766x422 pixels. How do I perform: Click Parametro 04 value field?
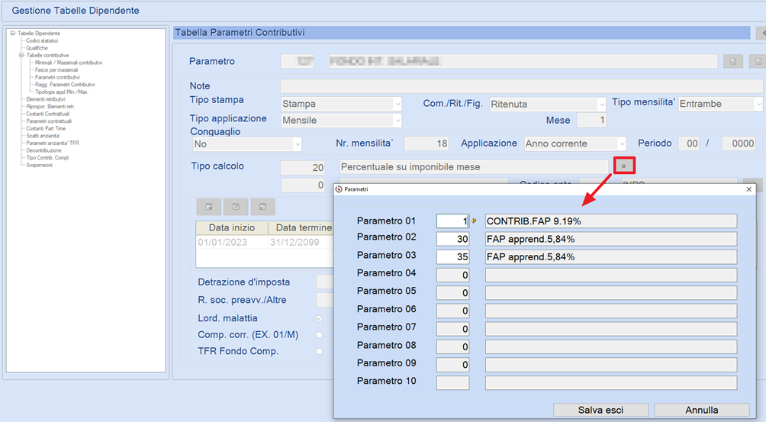(452, 275)
